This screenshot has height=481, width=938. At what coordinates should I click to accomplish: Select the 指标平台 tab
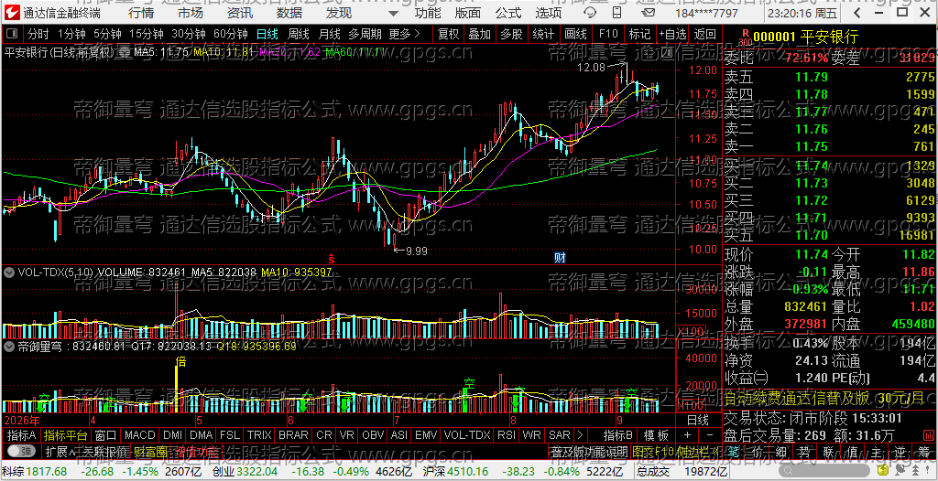click(66, 435)
